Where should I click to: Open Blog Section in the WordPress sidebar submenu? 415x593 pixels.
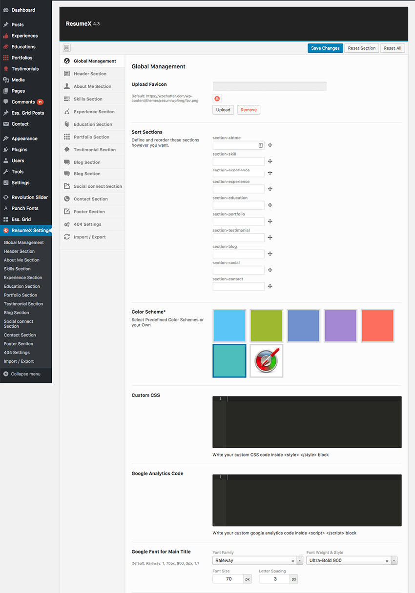(17, 313)
